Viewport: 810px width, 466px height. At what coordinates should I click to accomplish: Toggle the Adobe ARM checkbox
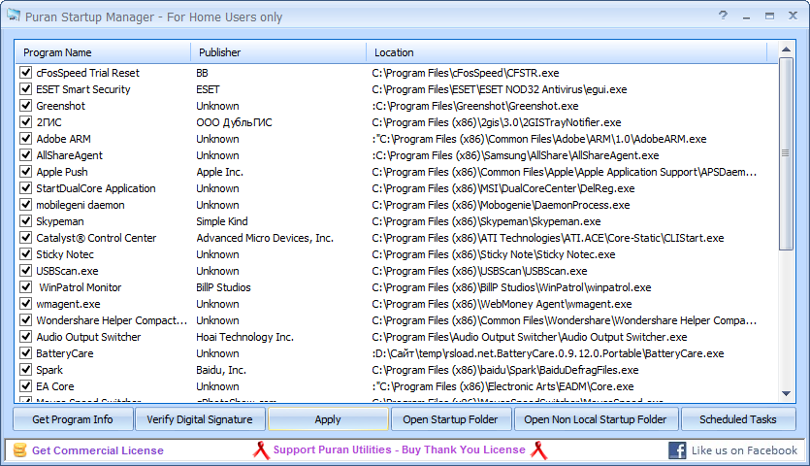26,139
